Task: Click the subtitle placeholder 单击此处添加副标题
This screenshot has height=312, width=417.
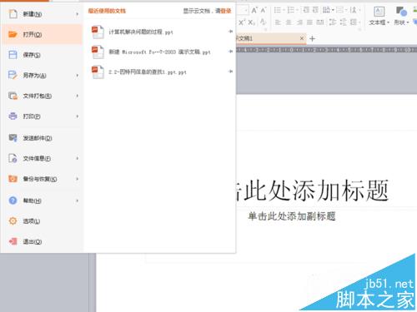Action: click(x=292, y=216)
